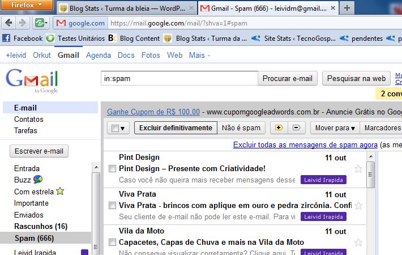Screen dimensions: 402x255
Task: Open the Site Stats TecnoGosp bookmark
Action: (293, 38)
